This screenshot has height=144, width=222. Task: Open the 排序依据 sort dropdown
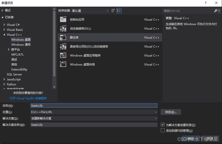coord(90,11)
